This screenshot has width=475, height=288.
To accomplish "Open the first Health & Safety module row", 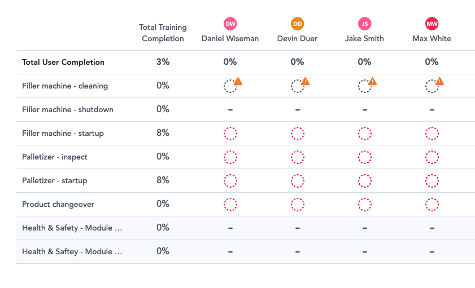I will click(72, 228).
